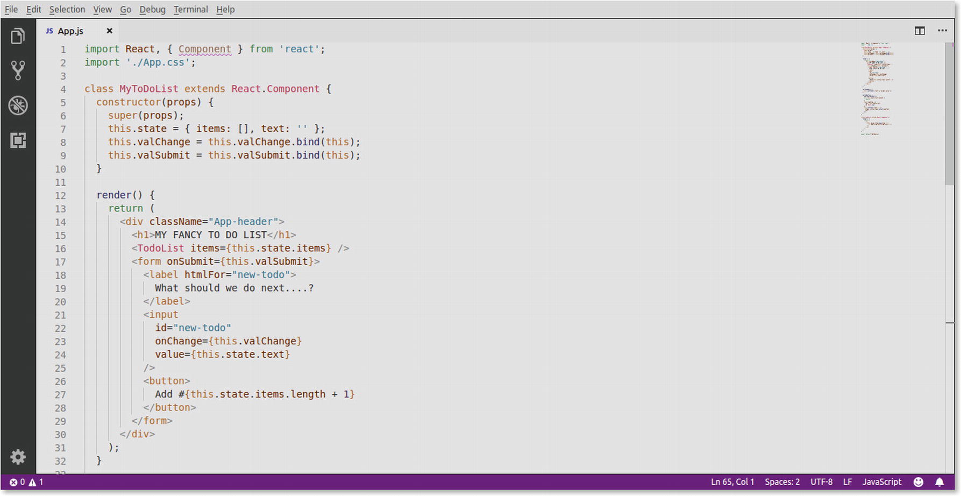Open the File menu
Viewport: 961px width, 496px height.
(x=11, y=9)
